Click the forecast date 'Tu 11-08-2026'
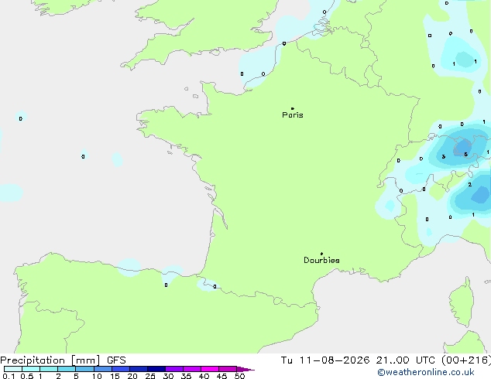This screenshot has height=379, width=491. pos(325,360)
